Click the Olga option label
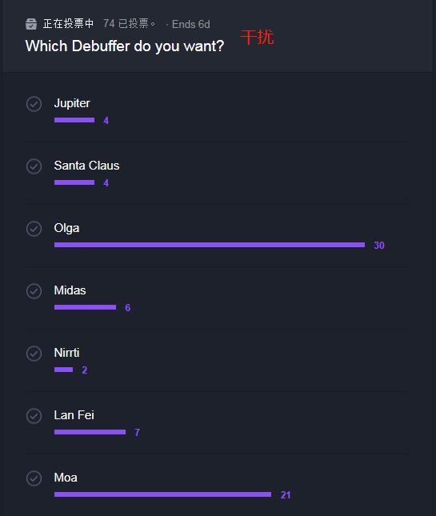Viewport: 436px width, 516px height. click(66, 228)
